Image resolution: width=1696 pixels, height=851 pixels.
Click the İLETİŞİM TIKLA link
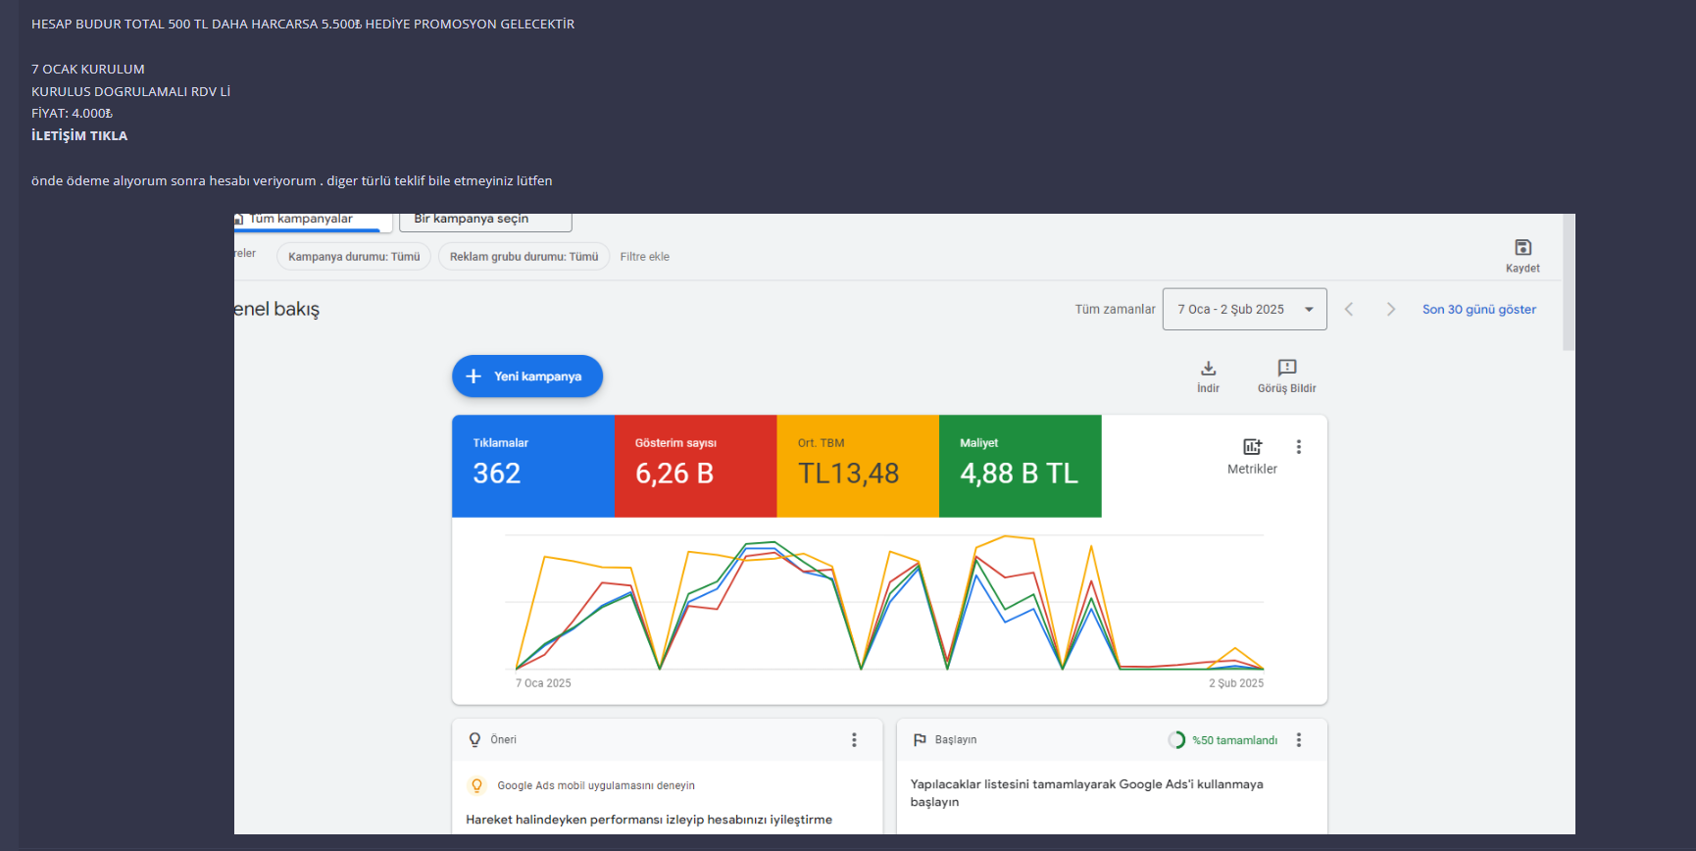(x=79, y=135)
